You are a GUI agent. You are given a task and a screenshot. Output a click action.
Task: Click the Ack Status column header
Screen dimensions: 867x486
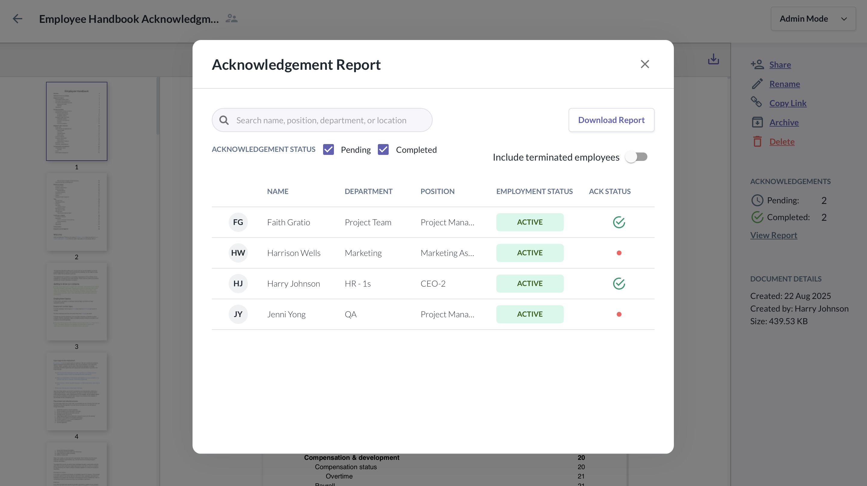click(609, 191)
